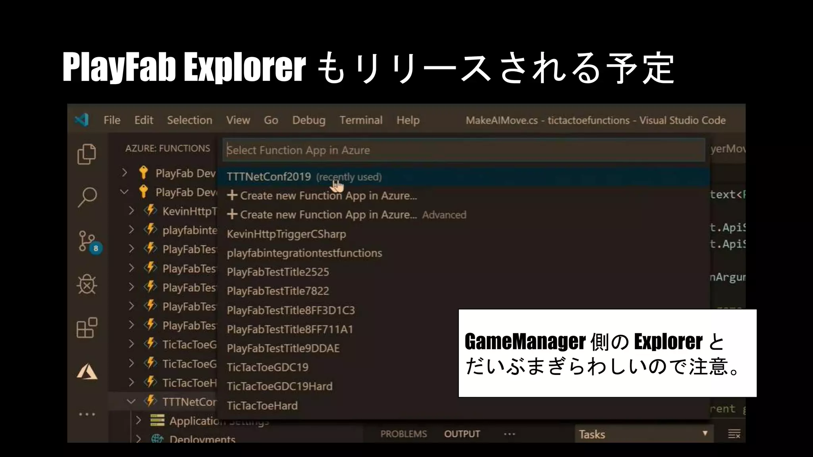Show more activity bar items ellipsis
This screenshot has width=813, height=457.
pos(87,415)
